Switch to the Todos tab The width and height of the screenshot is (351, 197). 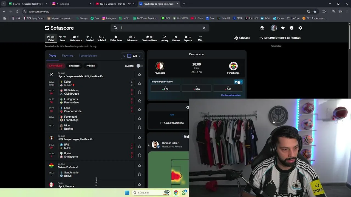(x=52, y=56)
